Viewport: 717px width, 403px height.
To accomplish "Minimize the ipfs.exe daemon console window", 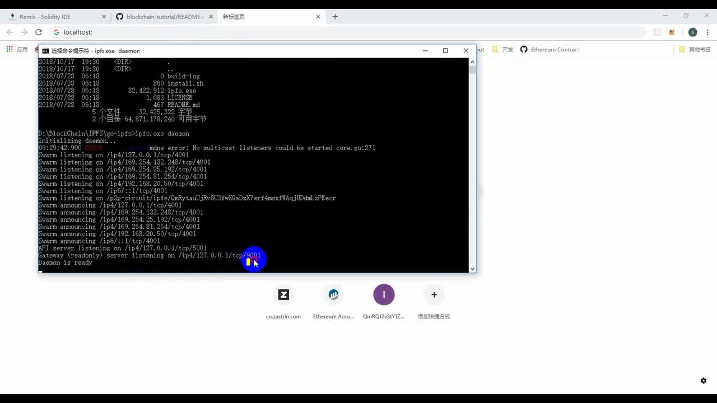I will pyautogui.click(x=425, y=50).
